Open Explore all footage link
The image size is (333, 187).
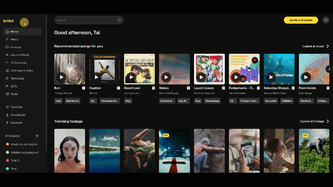pos(312,121)
